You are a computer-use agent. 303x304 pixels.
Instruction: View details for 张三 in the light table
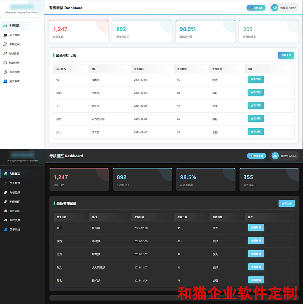click(256, 79)
